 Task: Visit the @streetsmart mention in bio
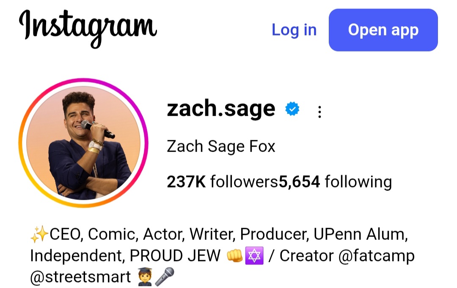[x=80, y=277]
